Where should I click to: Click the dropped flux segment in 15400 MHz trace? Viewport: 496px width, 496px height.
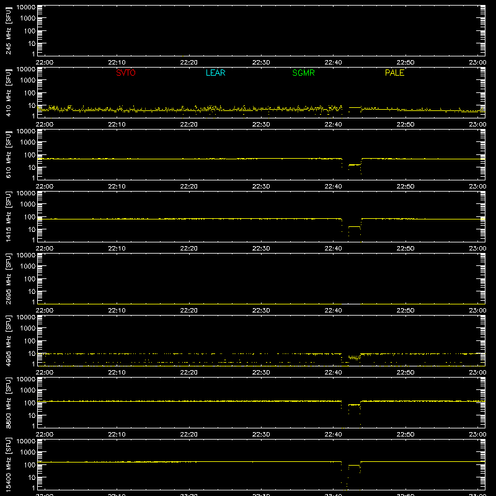pyautogui.click(x=354, y=466)
